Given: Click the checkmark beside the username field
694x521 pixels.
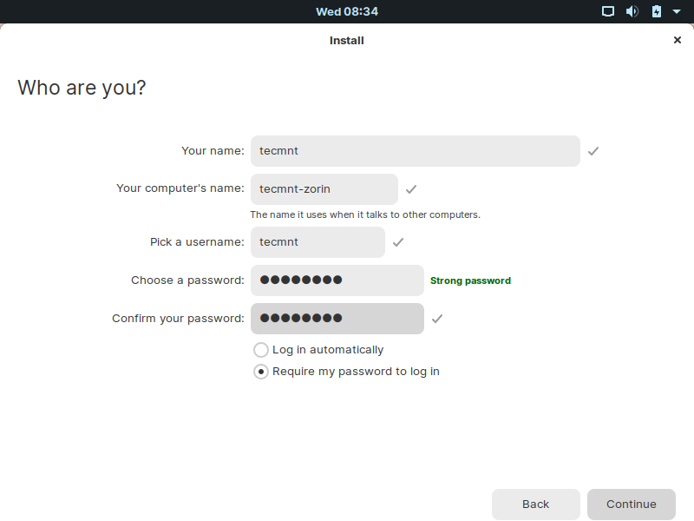Looking at the screenshot, I should click(x=398, y=242).
